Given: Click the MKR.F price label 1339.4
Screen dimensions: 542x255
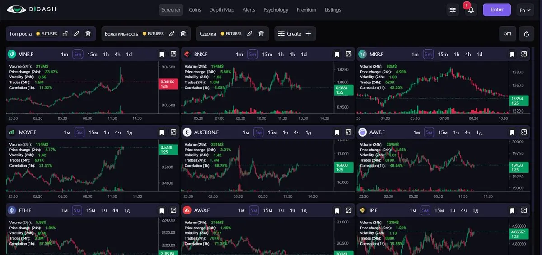Looking at the screenshot, I should pos(519,100).
